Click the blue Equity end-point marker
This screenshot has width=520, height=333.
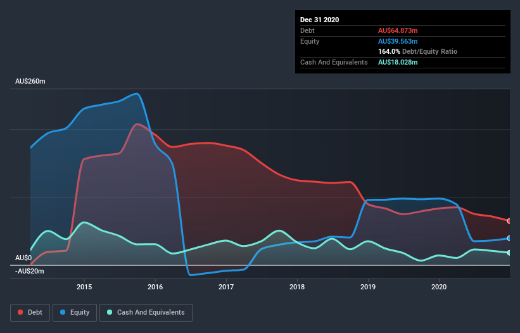click(509, 238)
